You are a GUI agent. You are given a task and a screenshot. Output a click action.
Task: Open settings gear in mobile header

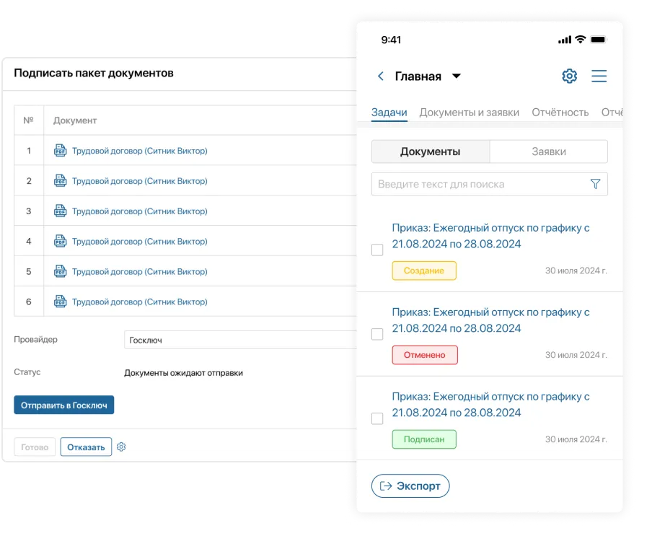coord(569,76)
